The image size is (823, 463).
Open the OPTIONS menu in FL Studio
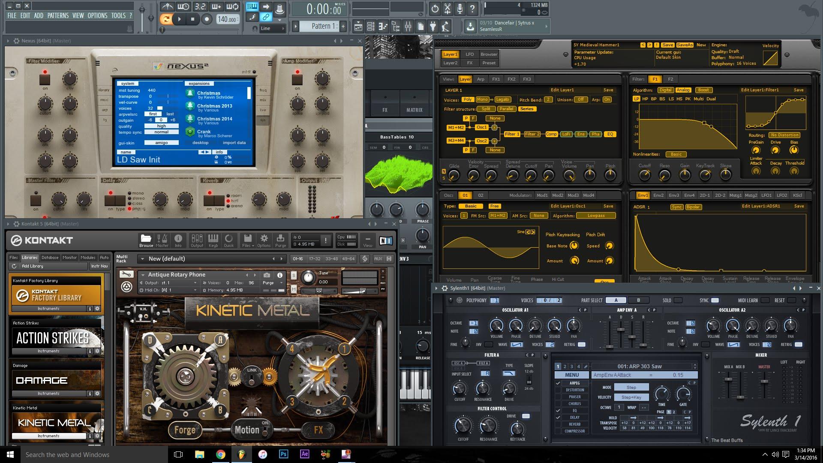96,15
